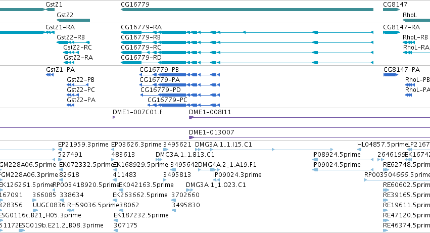Select the 483613 feature label
The height and width of the screenshot is (233, 430).
(x=123, y=155)
